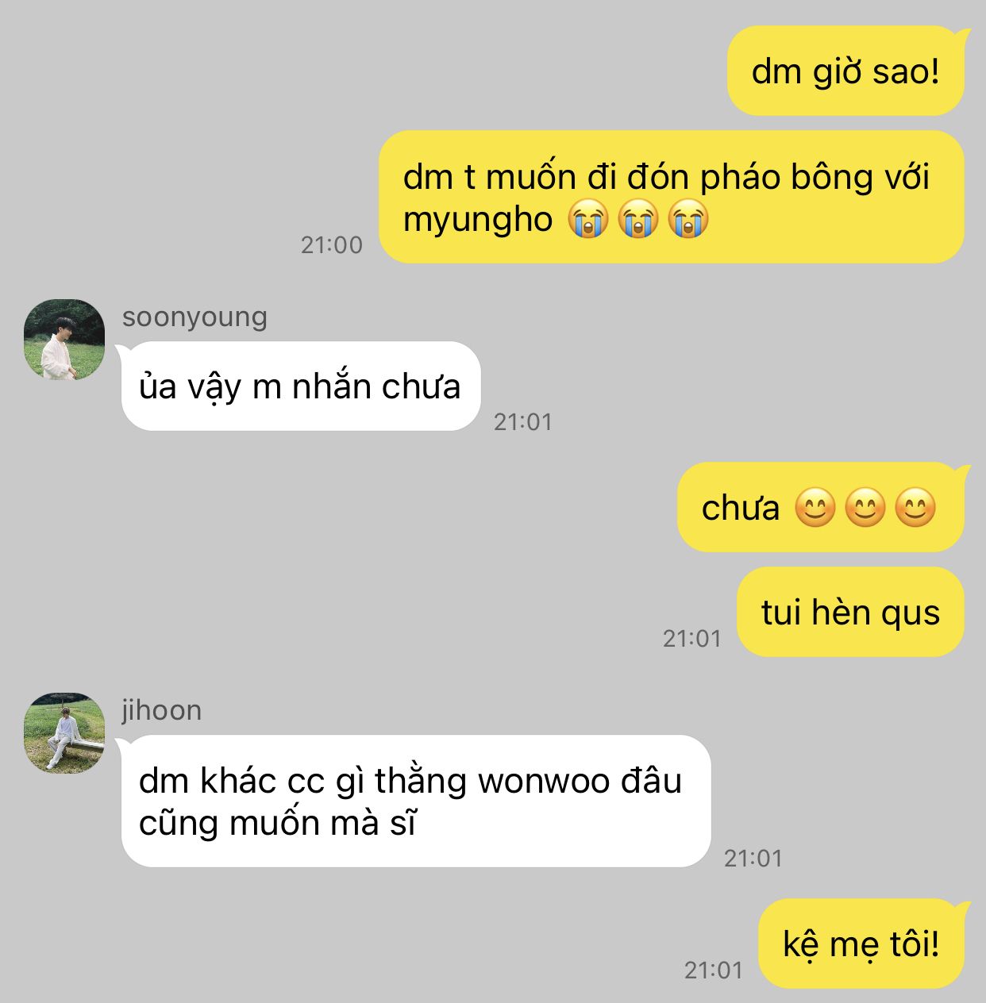Tap the 21:01 timestamp beside soonyoung's message
Viewport: 986px width, 1003px height.
point(522,422)
